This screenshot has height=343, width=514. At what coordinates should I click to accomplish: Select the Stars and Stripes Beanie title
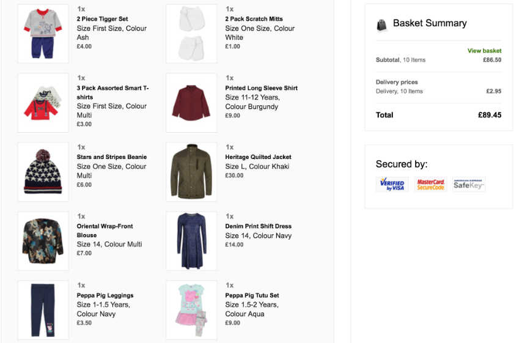coord(112,157)
